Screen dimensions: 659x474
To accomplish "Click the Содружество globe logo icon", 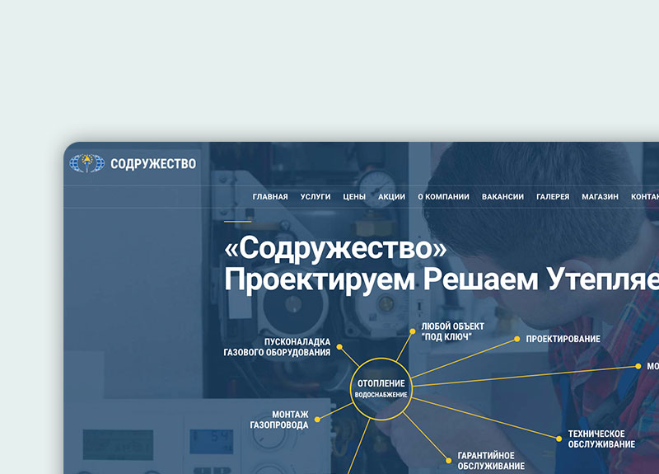I will tap(87, 163).
